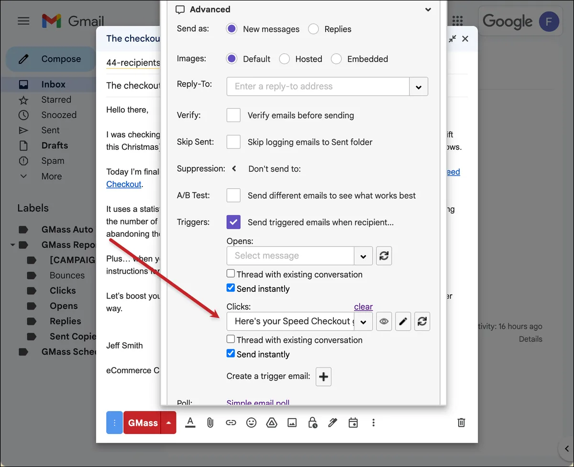This screenshot has width=574, height=467.
Task: Open the Inbox folder
Action: 53,84
